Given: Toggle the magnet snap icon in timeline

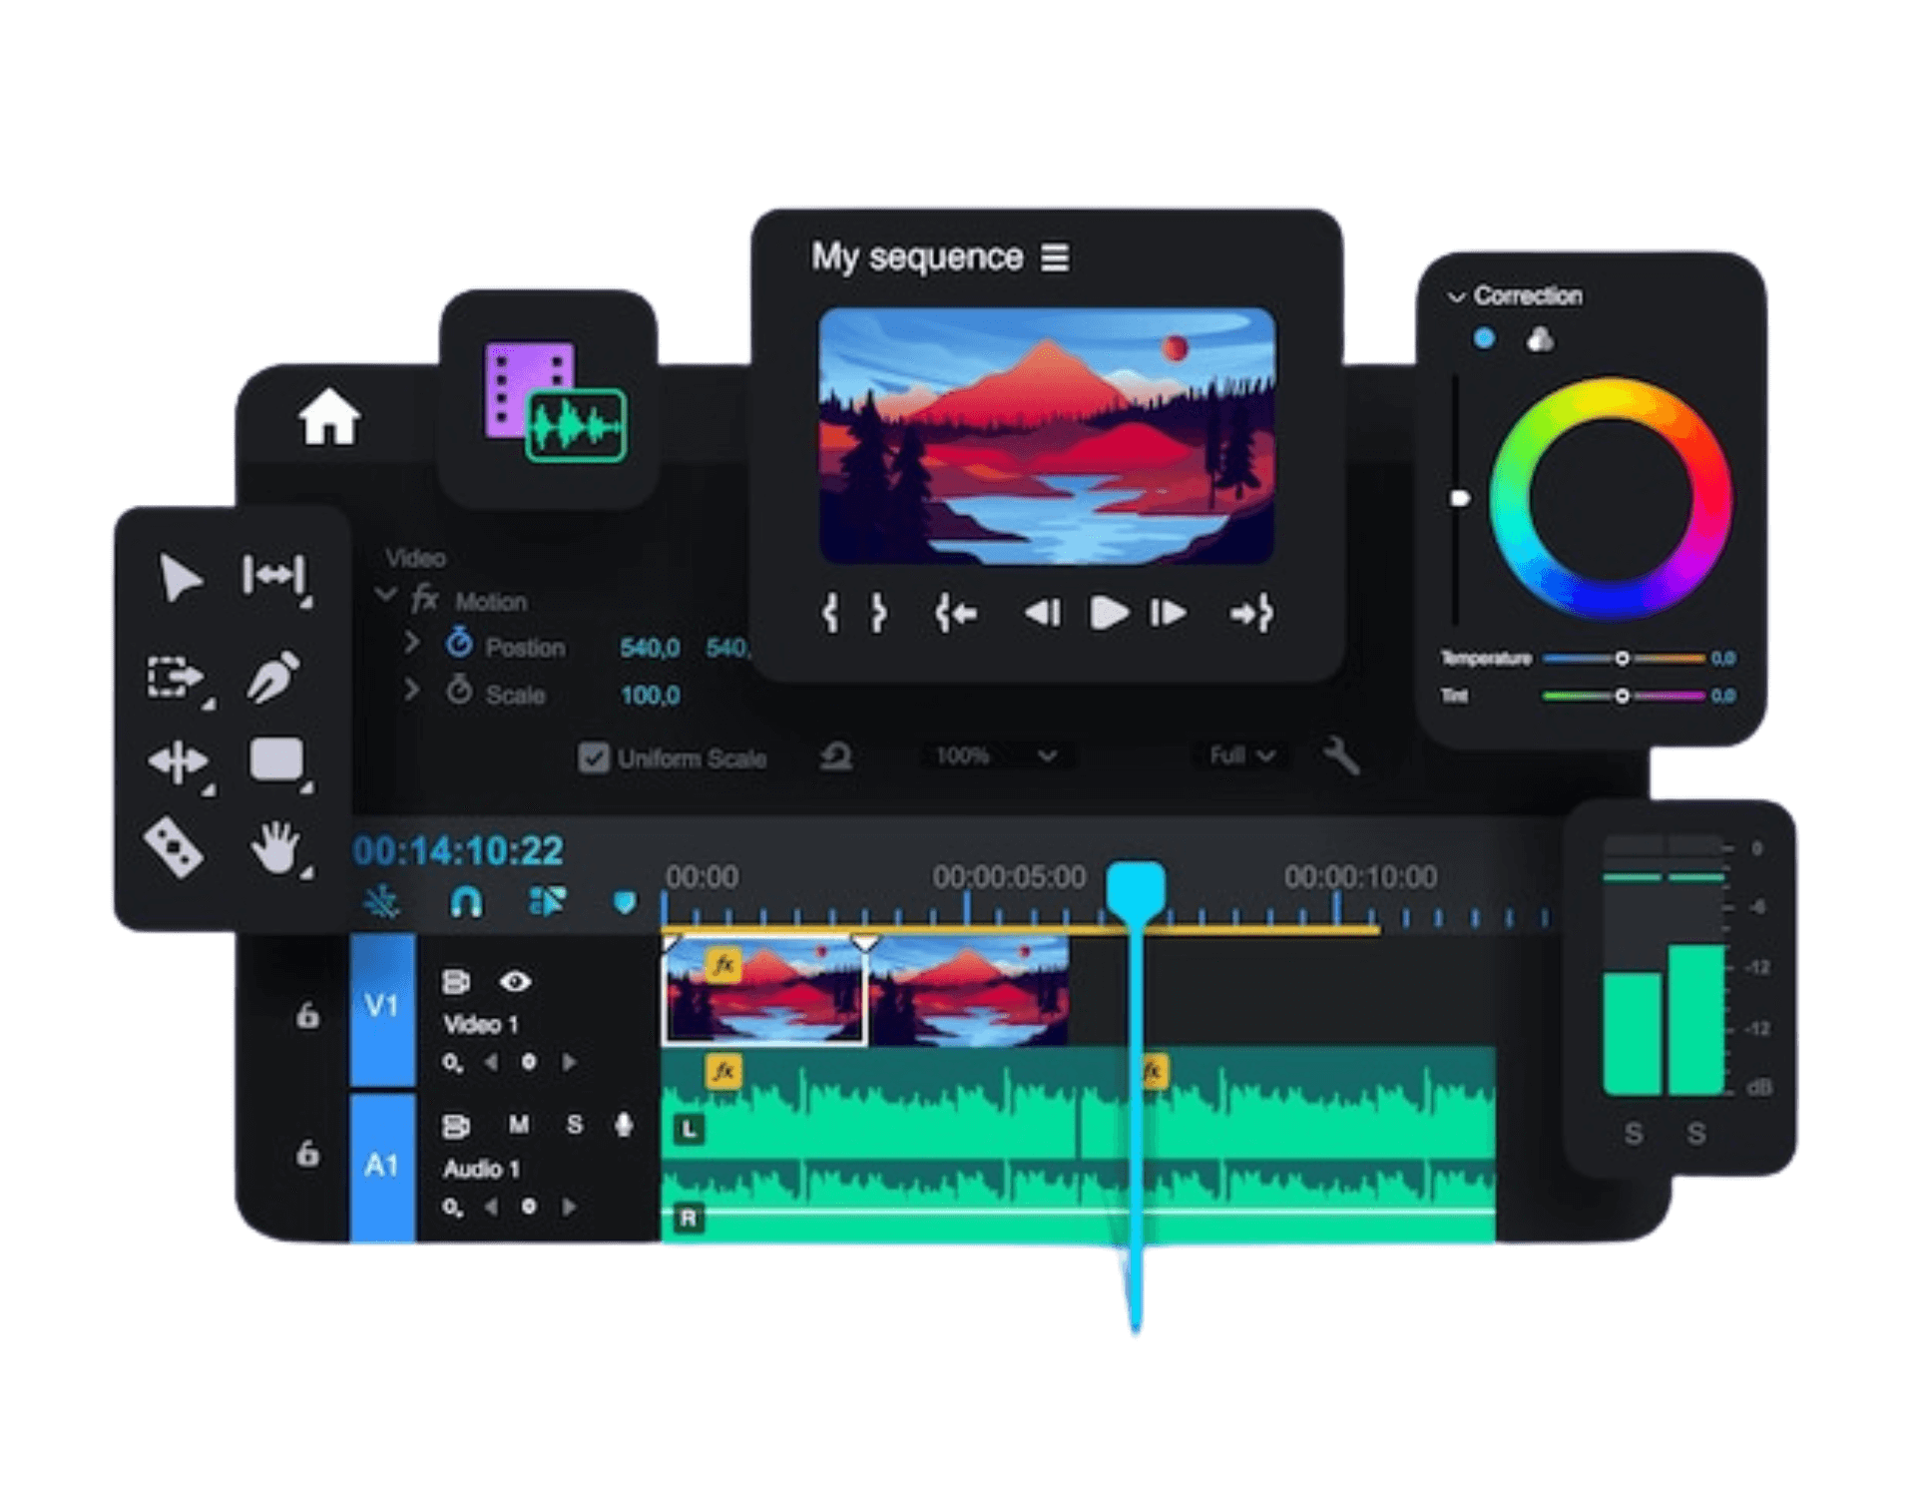Looking at the screenshot, I should click(466, 902).
